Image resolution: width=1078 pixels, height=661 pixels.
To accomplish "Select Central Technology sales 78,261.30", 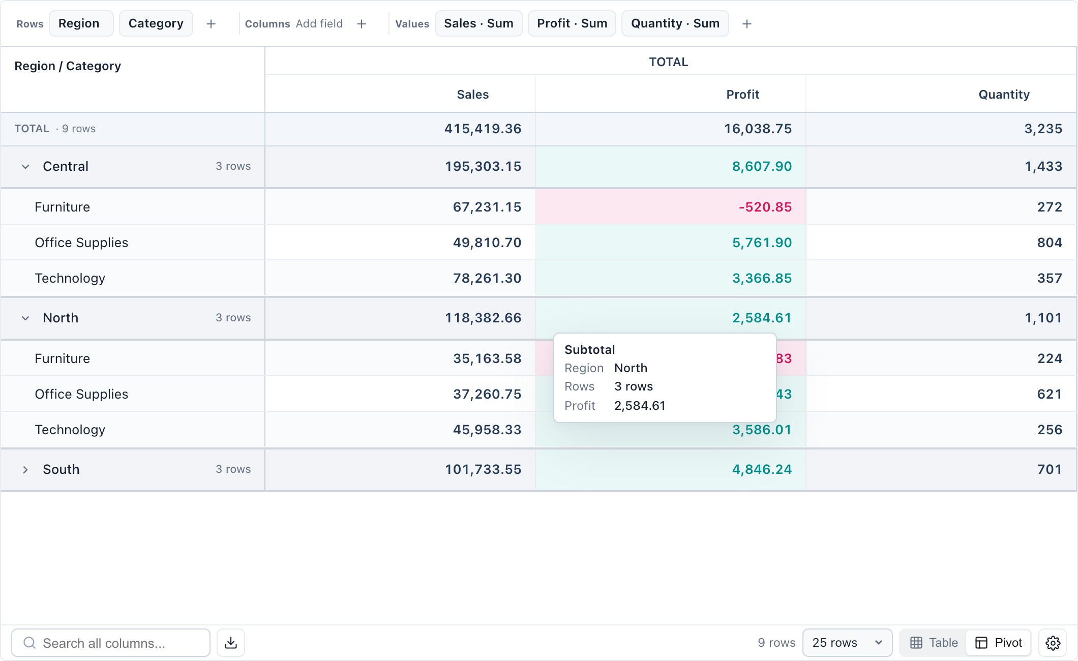I will [x=400, y=278].
